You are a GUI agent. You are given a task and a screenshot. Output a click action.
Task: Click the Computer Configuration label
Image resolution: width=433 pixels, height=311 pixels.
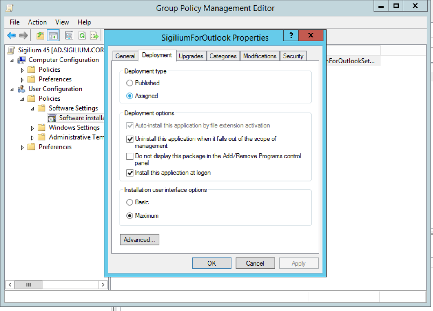pos(64,60)
